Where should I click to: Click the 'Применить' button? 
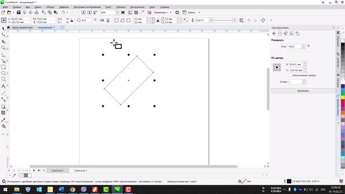(303, 91)
